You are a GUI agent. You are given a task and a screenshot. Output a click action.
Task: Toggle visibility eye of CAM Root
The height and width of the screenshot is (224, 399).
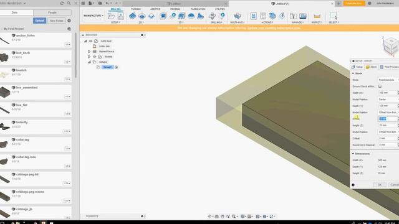(90, 41)
